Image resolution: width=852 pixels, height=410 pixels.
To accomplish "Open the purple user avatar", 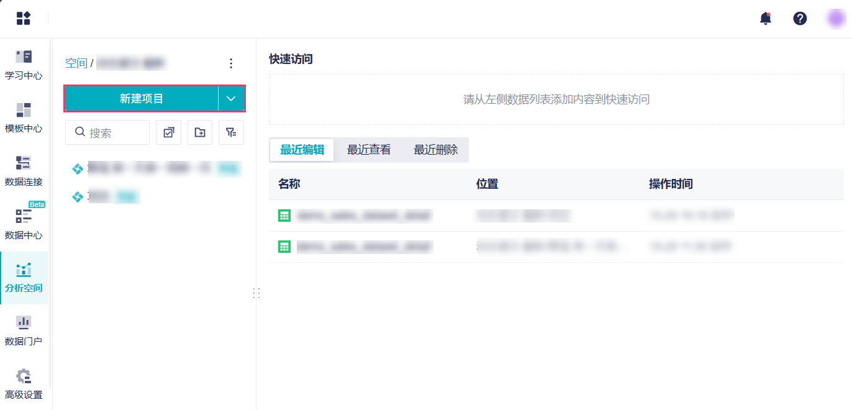I will click(x=836, y=19).
